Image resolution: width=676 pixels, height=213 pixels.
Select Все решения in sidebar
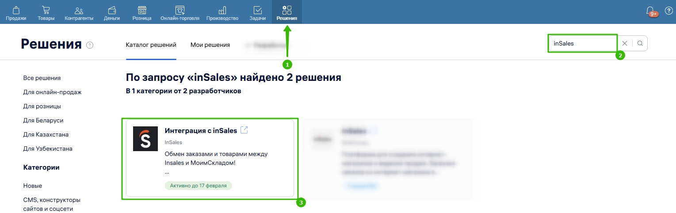(x=42, y=78)
